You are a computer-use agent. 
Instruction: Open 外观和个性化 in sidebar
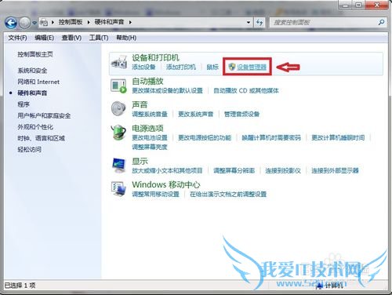35,127
